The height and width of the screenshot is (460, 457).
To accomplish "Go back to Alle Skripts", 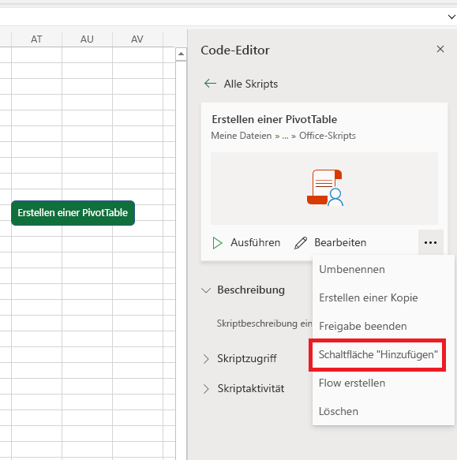I will point(251,84).
